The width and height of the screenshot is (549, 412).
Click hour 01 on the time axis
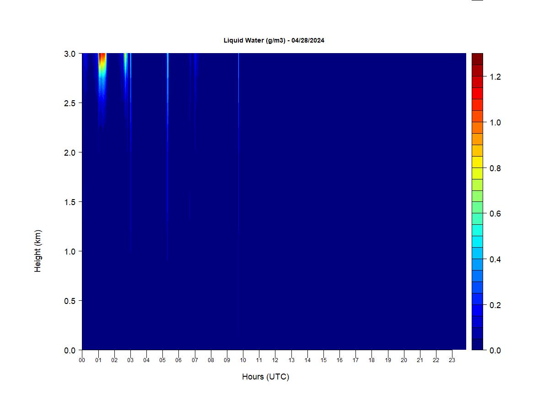coord(98,360)
